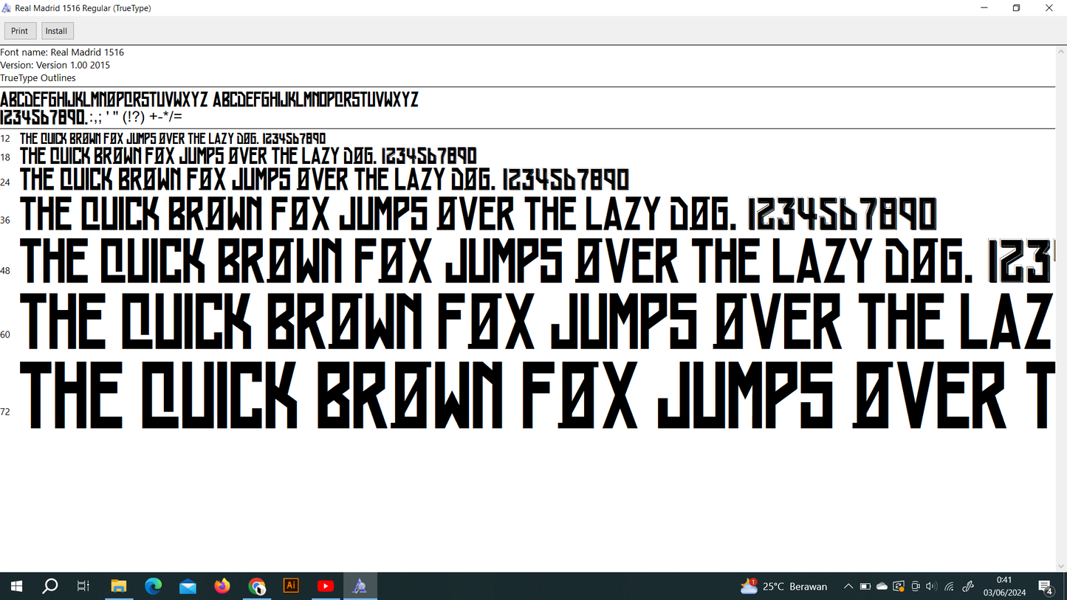Click the Print button
Viewport: 1067px width, 600px height.
(x=20, y=31)
